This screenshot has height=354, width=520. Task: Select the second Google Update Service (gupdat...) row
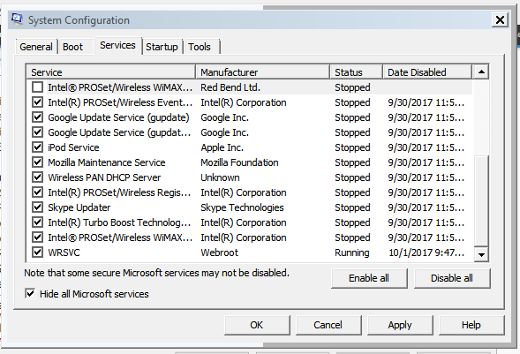click(x=249, y=132)
